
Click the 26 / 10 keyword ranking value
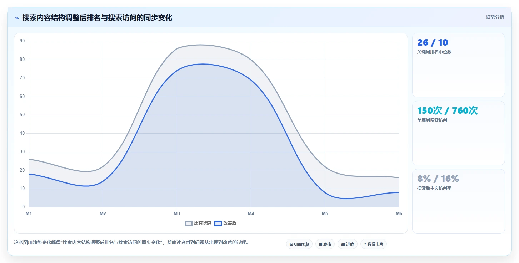tap(433, 43)
